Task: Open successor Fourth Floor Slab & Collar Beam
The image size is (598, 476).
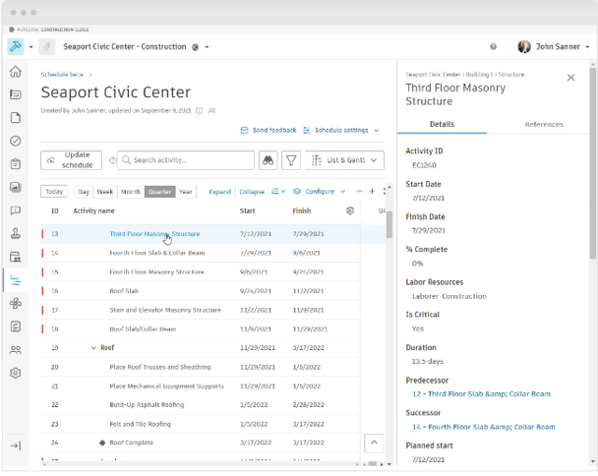Action: [484, 427]
